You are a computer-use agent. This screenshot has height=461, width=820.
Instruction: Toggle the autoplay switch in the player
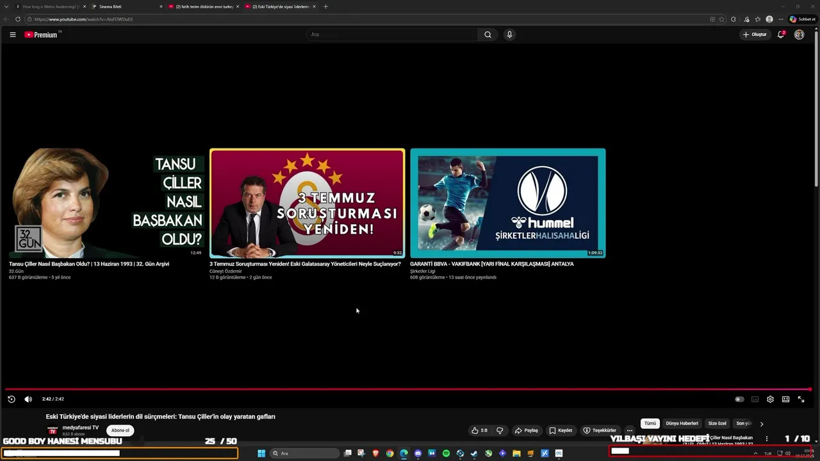pos(739,399)
